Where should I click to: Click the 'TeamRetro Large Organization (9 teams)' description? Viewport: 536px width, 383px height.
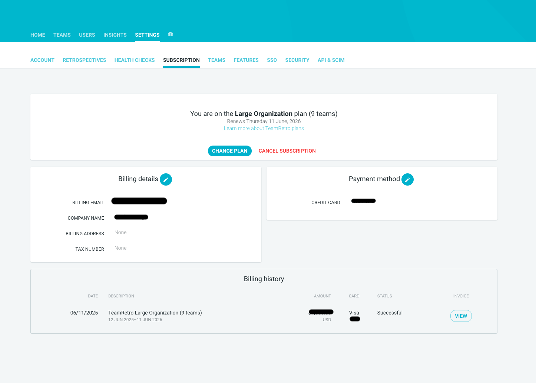tap(155, 313)
